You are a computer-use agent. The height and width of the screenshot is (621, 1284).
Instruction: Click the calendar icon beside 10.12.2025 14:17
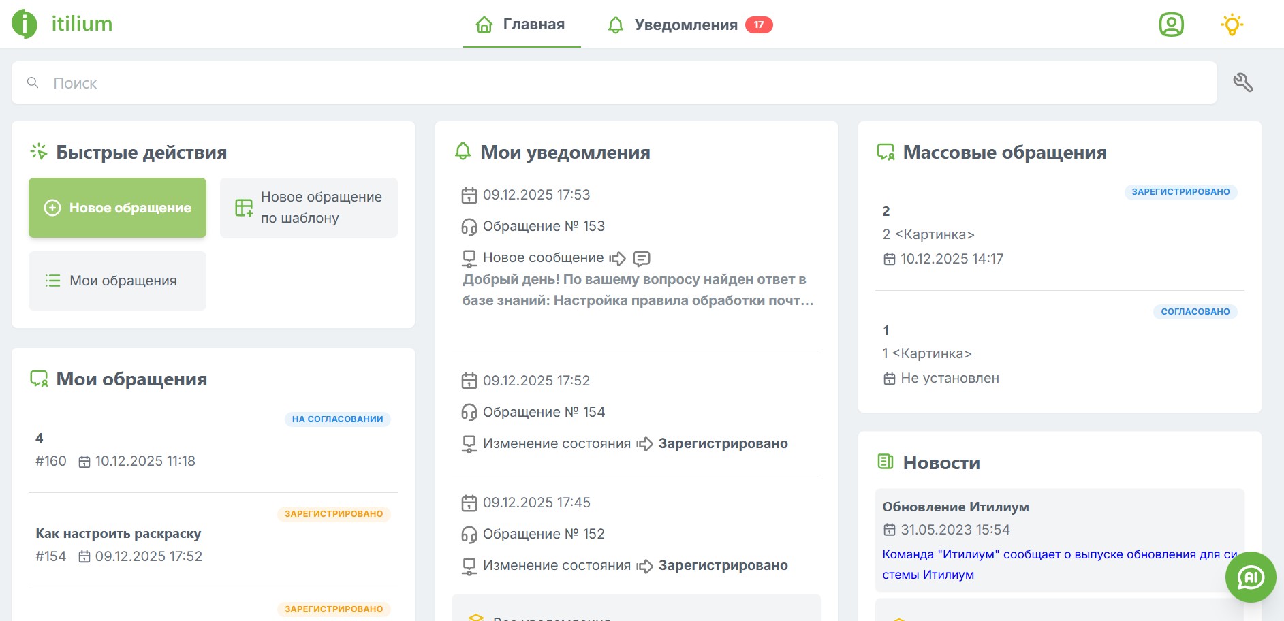[889, 259]
